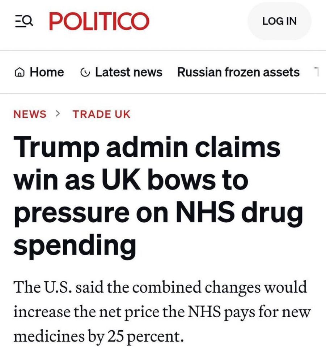Navigate to the Russian frozen assets topic
The image size is (326, 361).
tap(239, 72)
